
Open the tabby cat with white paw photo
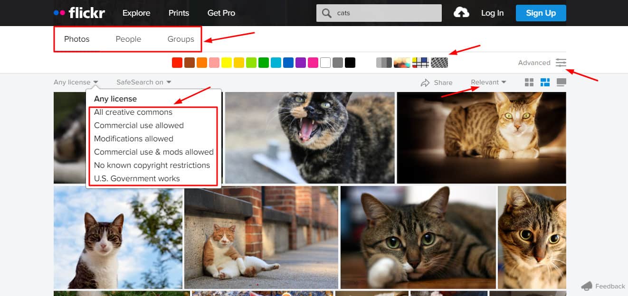418,238
